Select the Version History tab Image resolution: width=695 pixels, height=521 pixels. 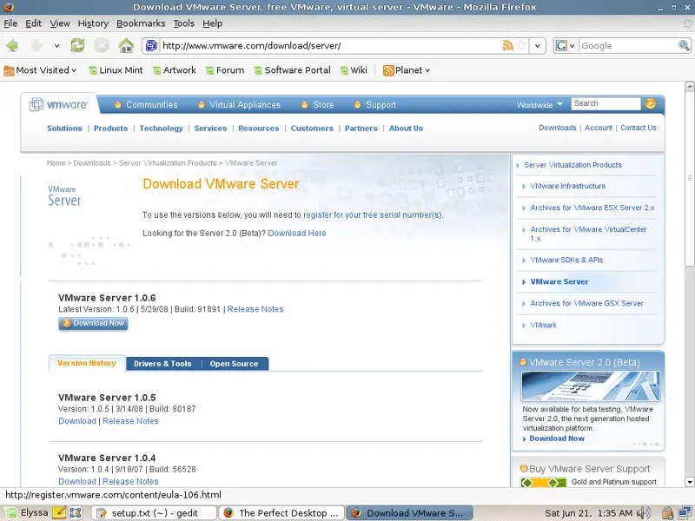(x=87, y=363)
